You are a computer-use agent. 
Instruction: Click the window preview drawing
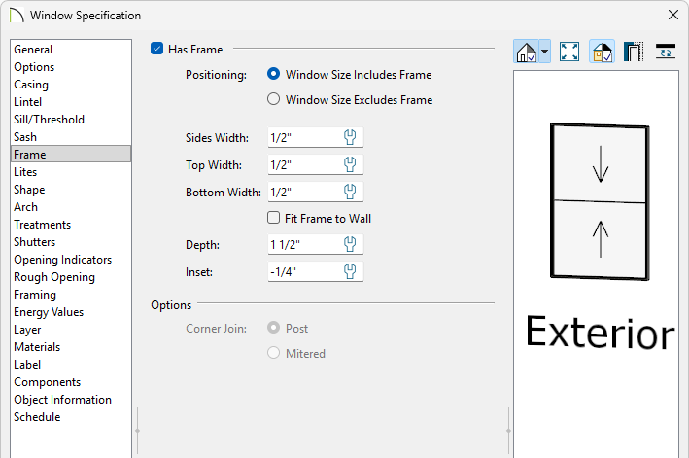point(600,201)
